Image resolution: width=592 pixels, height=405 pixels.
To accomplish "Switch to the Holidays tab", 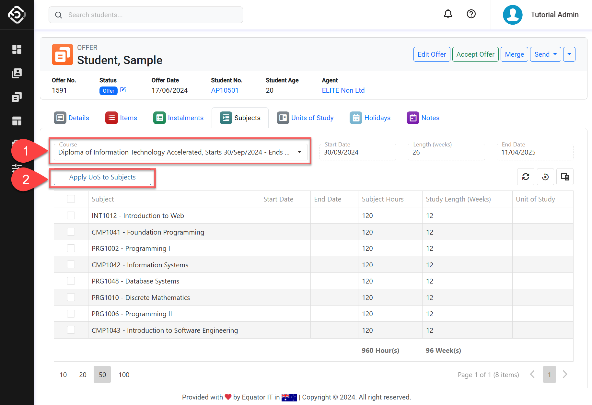I will tap(370, 118).
